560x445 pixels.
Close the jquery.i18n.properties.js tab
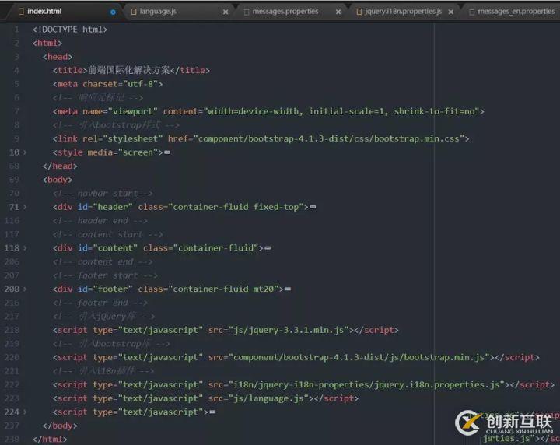[451, 12]
